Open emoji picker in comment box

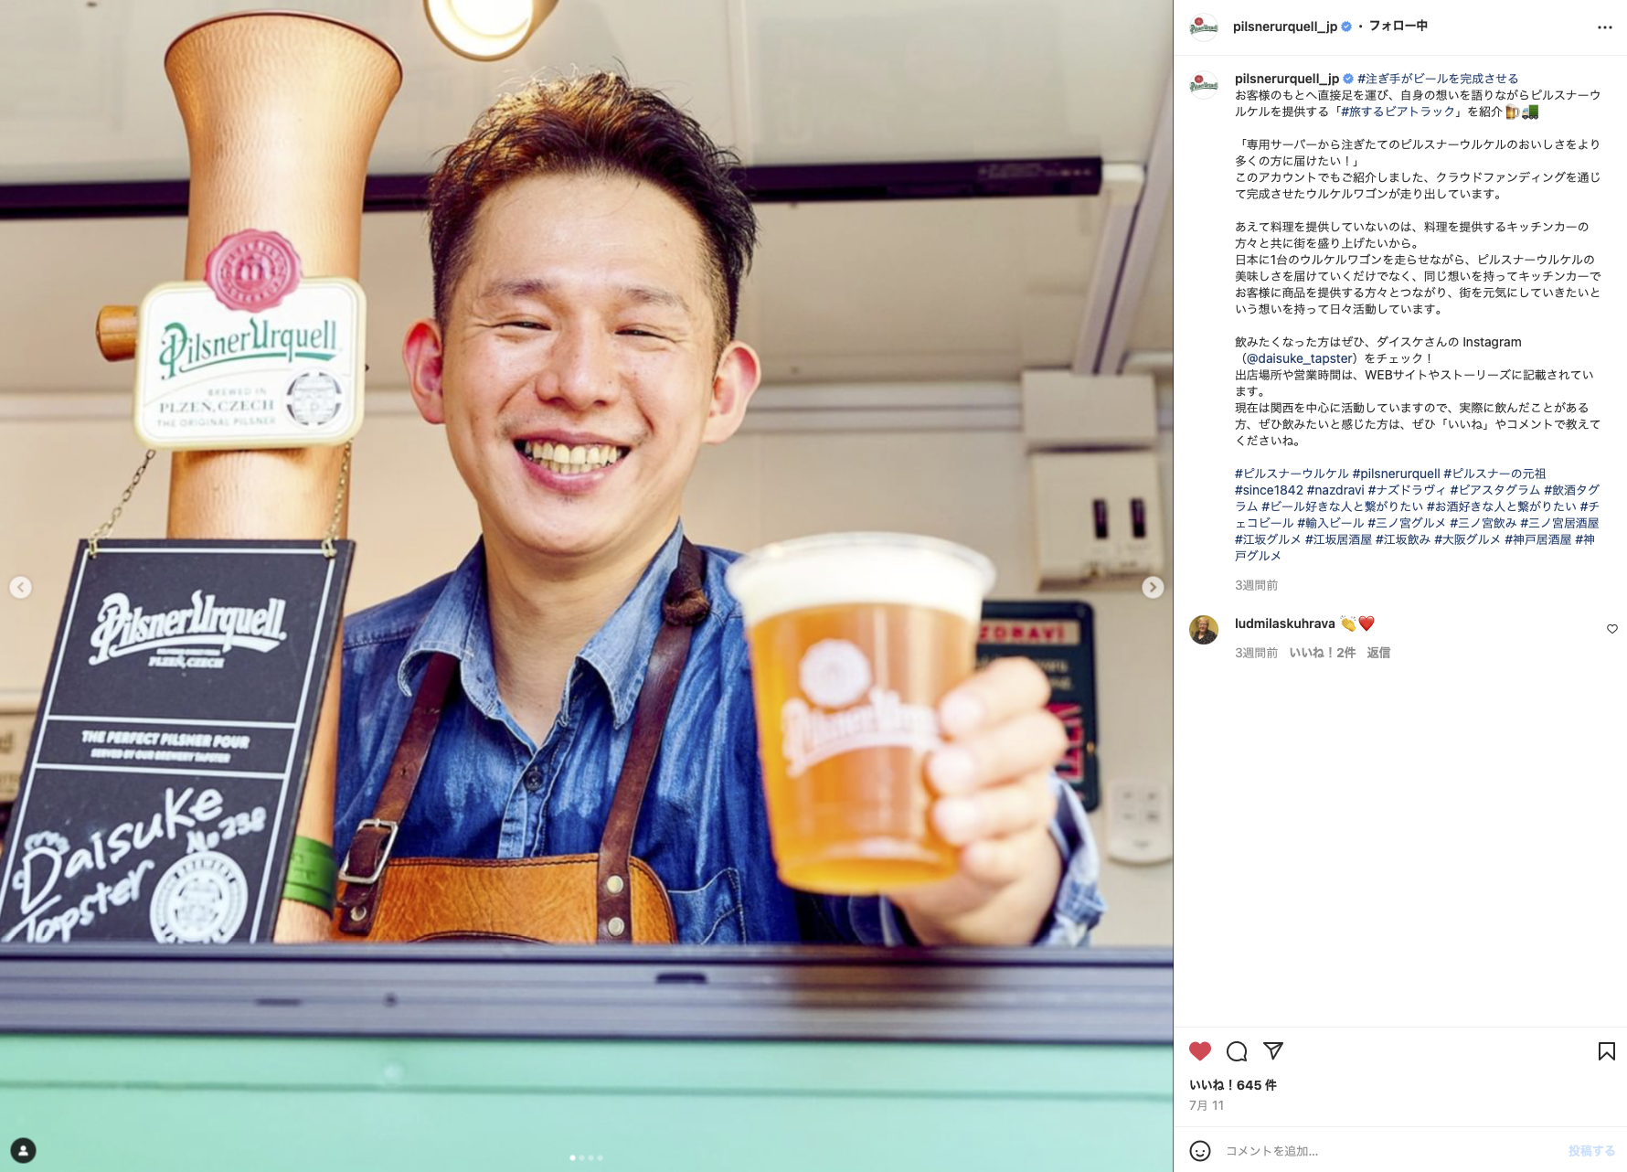1200,1151
